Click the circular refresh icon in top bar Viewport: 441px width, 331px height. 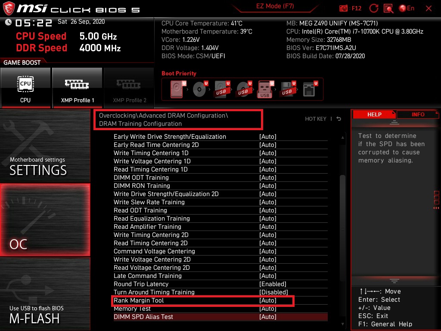pyautogui.click(x=373, y=8)
